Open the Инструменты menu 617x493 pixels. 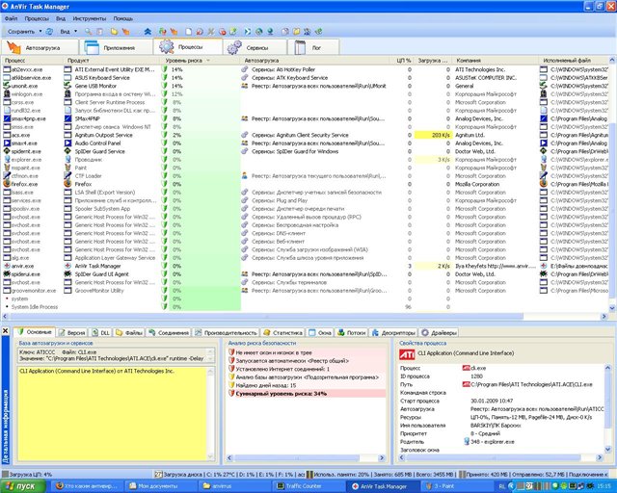[90, 18]
